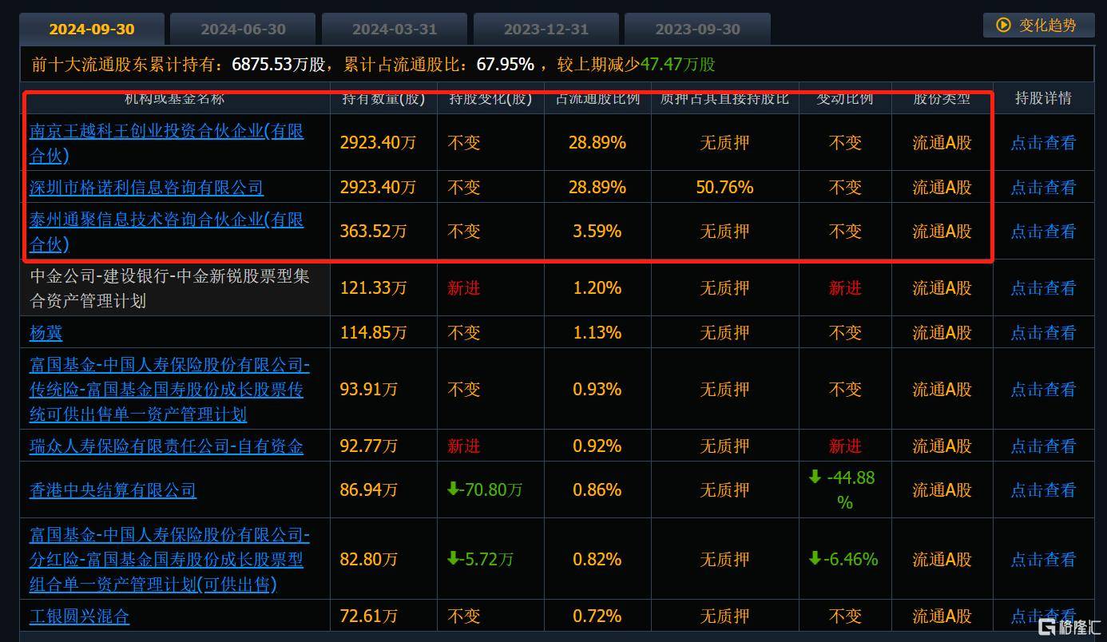Open 南京王越科王创业投资合伙企业 shareholder link
This screenshot has height=642, width=1107.
coord(166,142)
